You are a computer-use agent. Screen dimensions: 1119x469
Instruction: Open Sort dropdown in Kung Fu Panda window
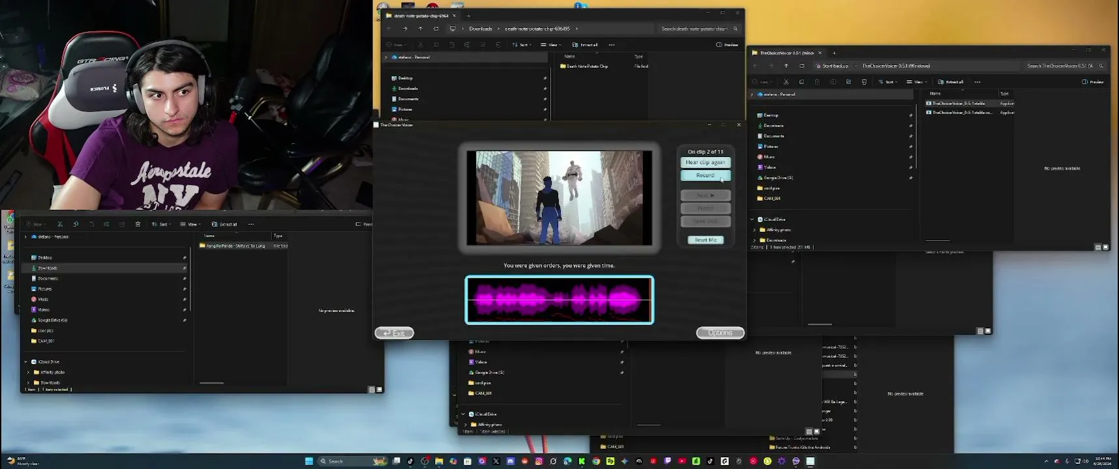click(161, 224)
